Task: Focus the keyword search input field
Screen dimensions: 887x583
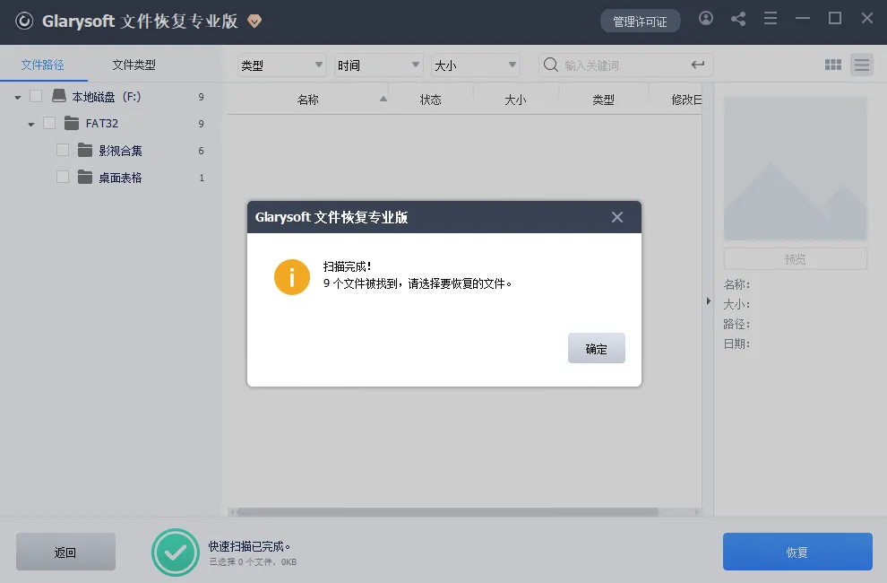Action: (624, 65)
